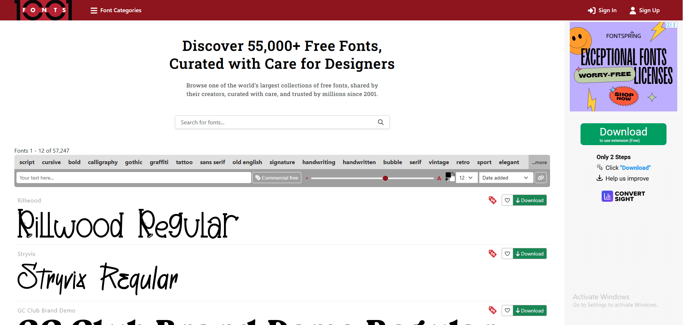Select the handwritten tag
Image resolution: width=683 pixels, height=325 pixels.
tap(359, 162)
